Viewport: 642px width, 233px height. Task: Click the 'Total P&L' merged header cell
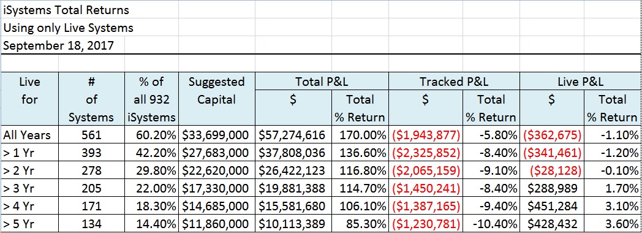[x=322, y=82]
